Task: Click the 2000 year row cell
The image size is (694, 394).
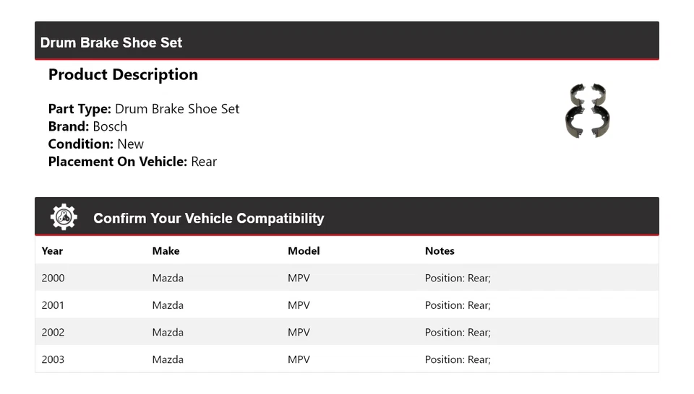Action: [53, 278]
